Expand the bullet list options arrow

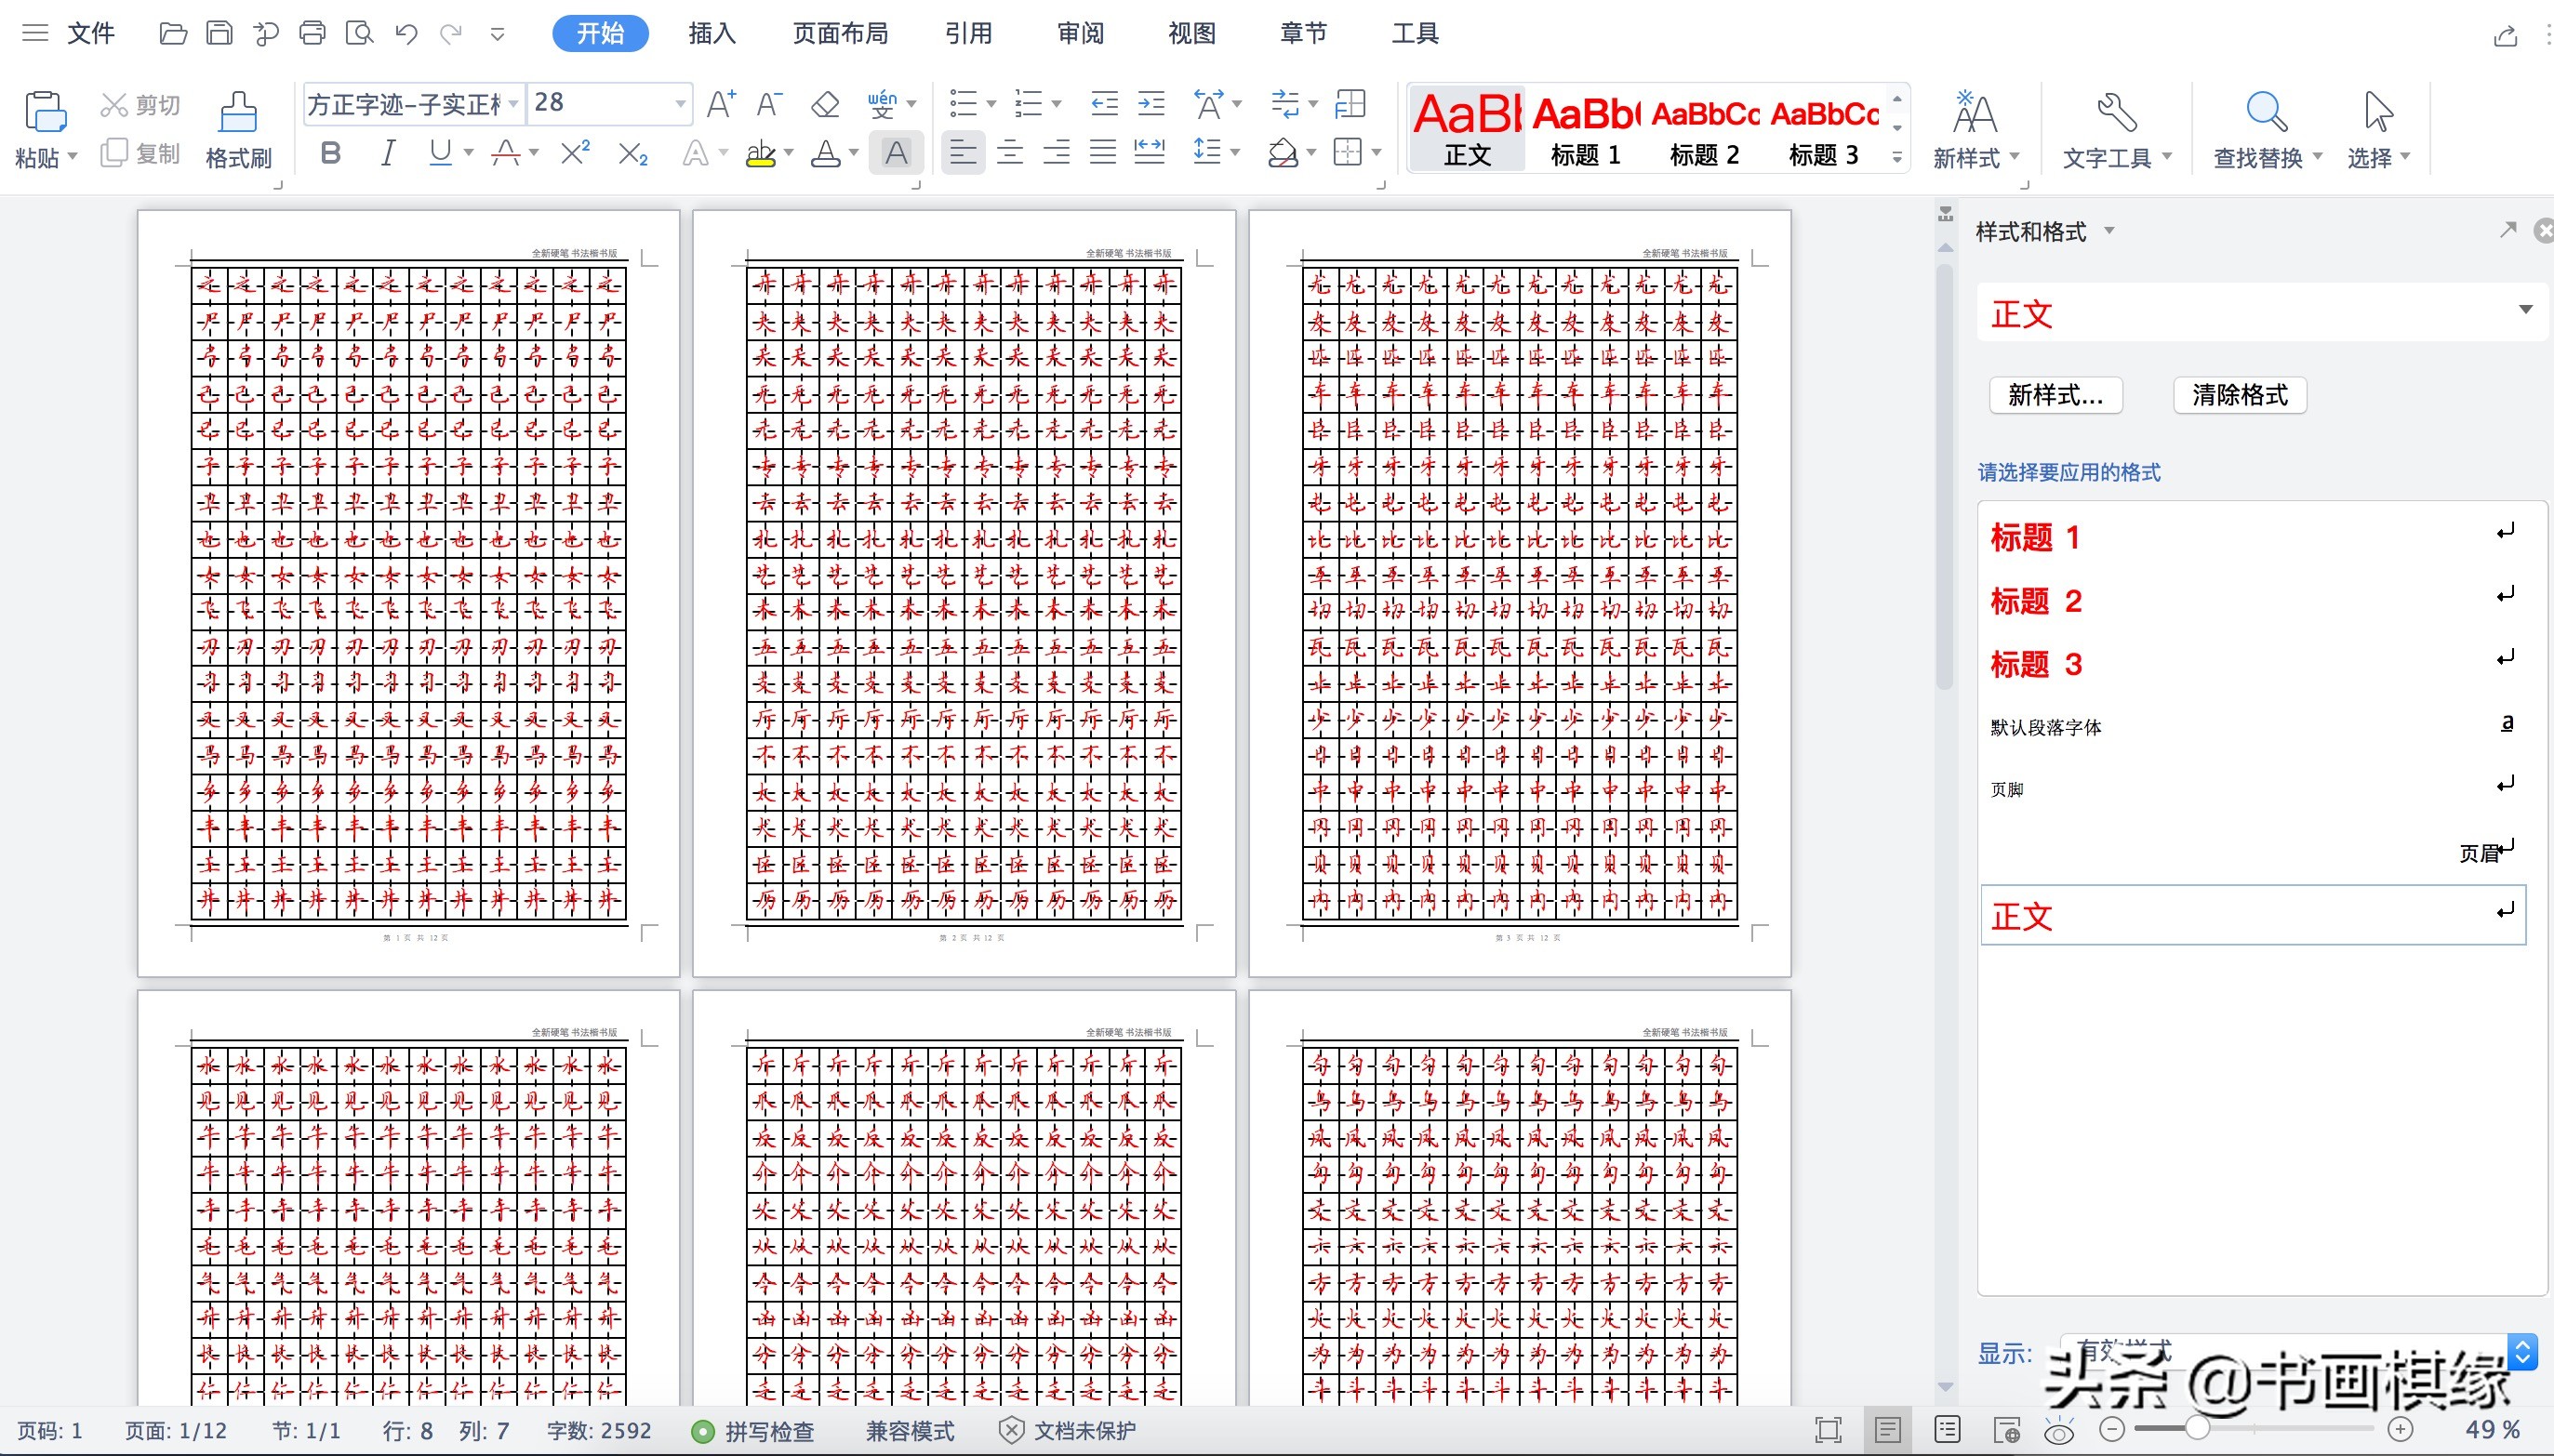click(x=991, y=104)
